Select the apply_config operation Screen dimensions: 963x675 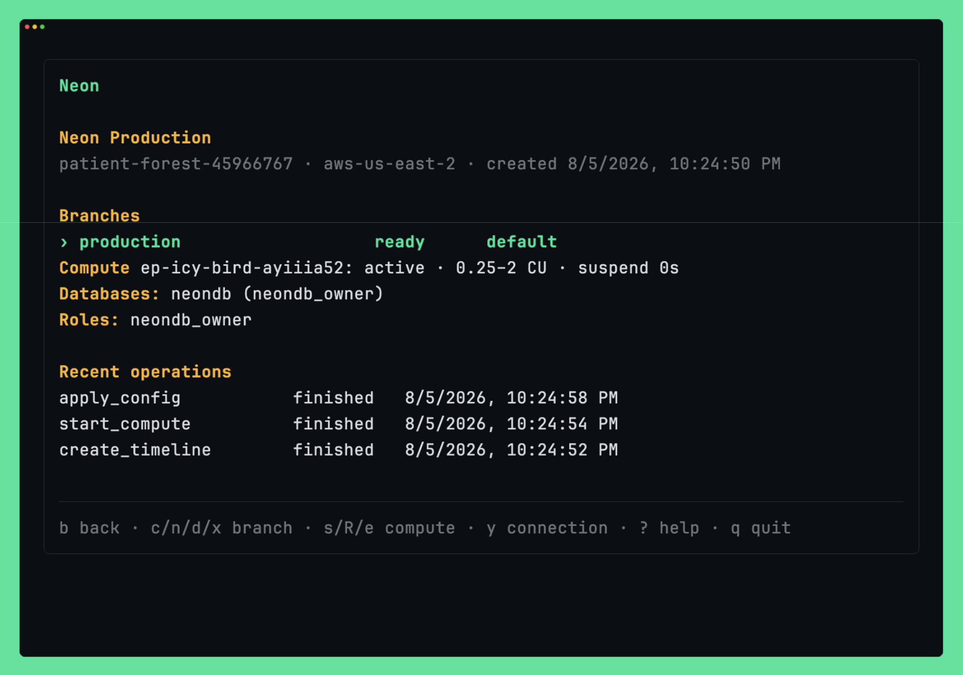pyautogui.click(x=120, y=398)
